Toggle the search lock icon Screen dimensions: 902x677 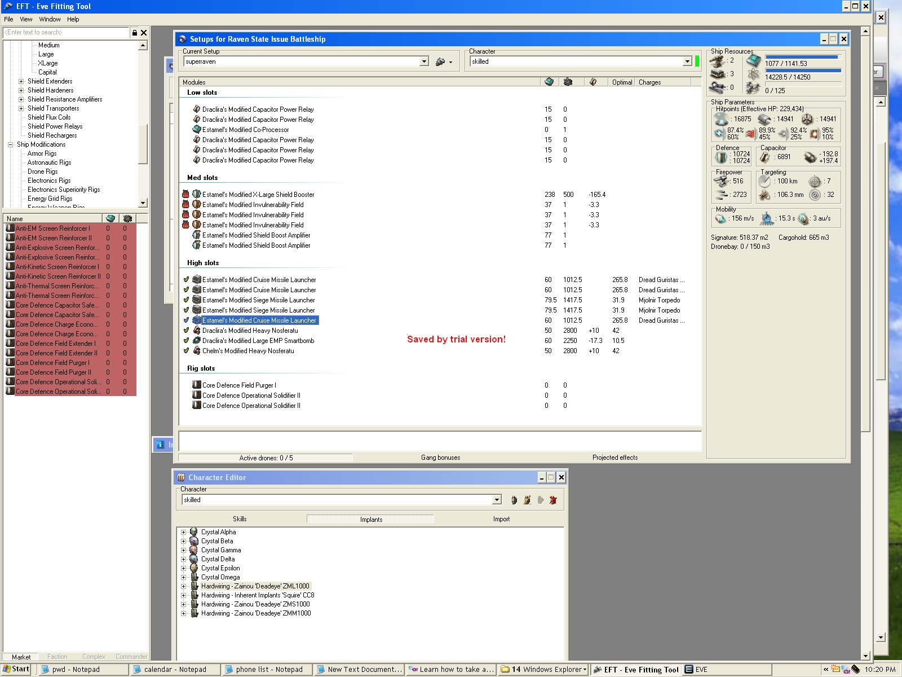pyautogui.click(x=135, y=33)
